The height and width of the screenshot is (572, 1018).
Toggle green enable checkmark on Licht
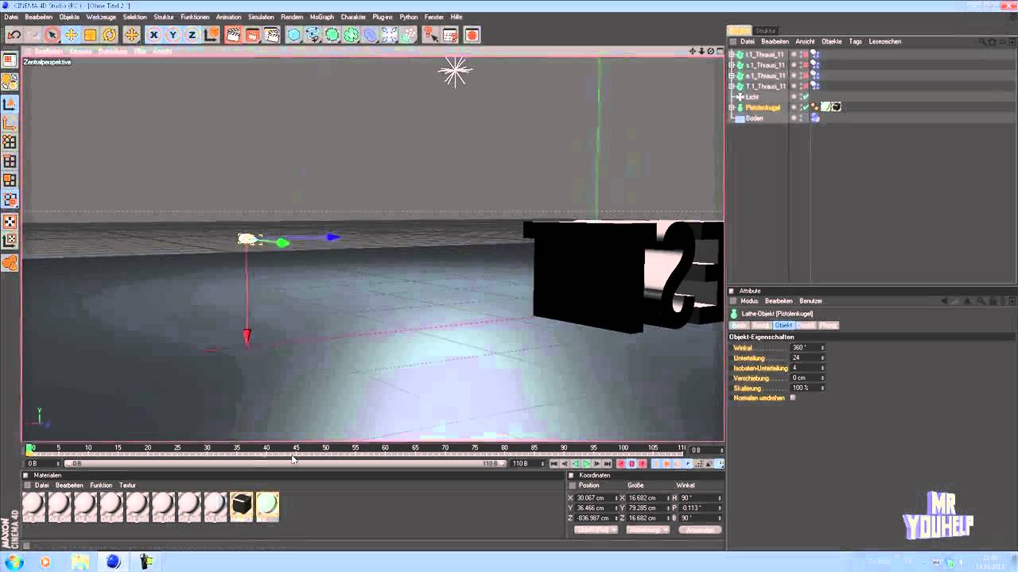806,97
